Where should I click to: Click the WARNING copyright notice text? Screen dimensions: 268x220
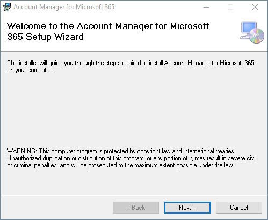point(132,158)
